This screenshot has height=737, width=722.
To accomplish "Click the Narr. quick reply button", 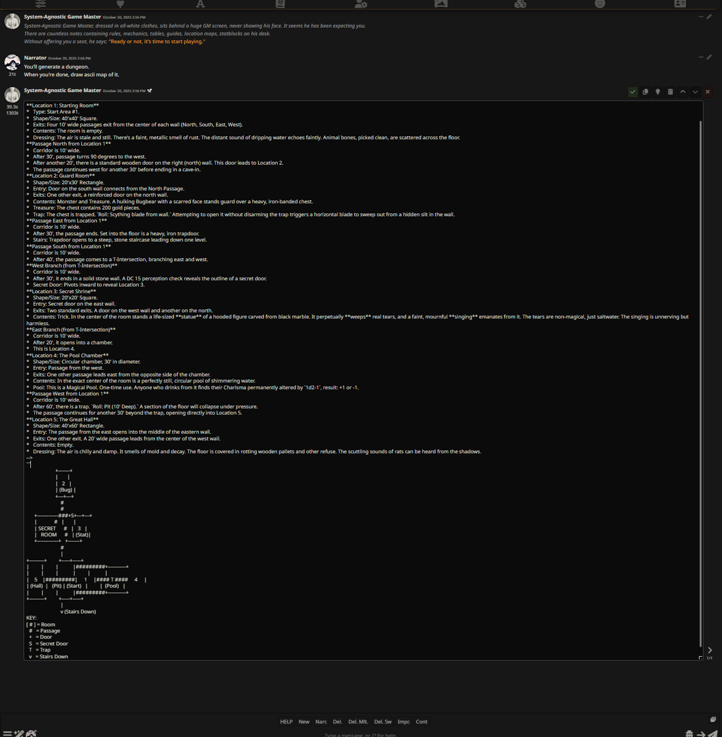I will [321, 722].
